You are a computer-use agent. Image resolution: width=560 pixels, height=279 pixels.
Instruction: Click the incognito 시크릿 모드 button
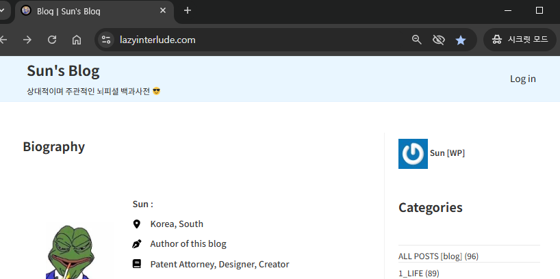(520, 40)
